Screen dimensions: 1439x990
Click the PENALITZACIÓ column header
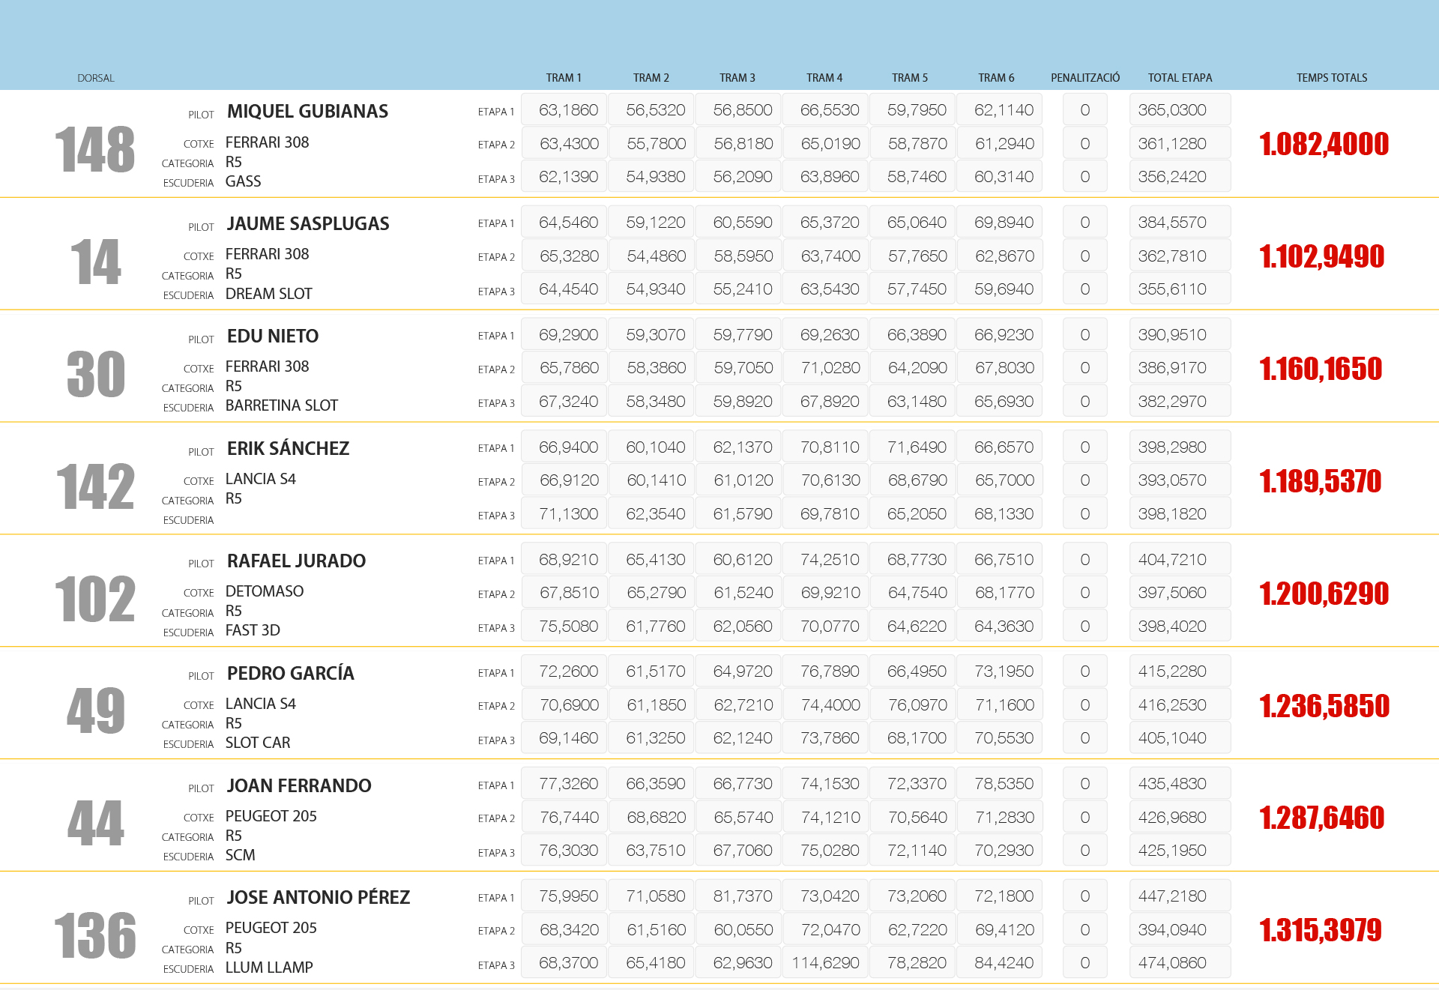[x=1084, y=78]
